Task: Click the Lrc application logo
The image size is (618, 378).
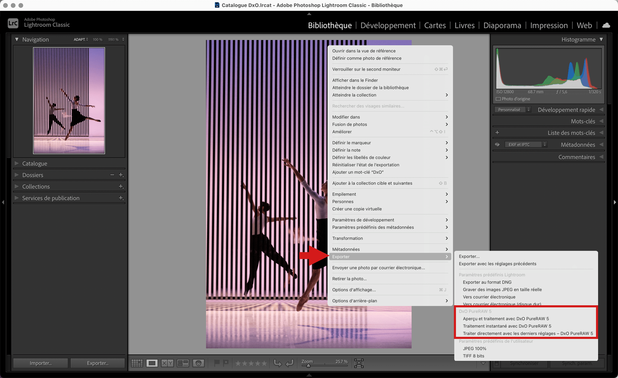Action: coord(13,23)
